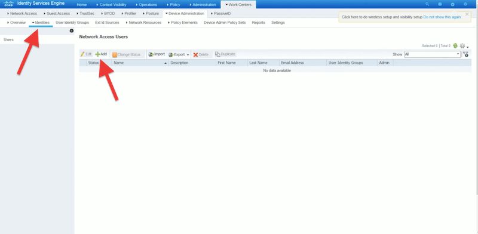Click the wireless setup notification text
This screenshot has height=234, width=478.
coord(382,17)
